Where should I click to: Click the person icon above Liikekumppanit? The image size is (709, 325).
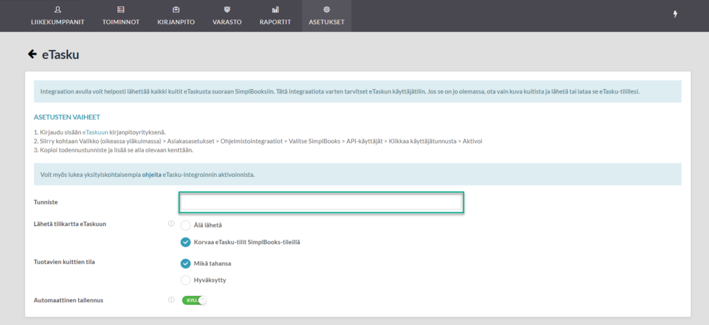57,10
